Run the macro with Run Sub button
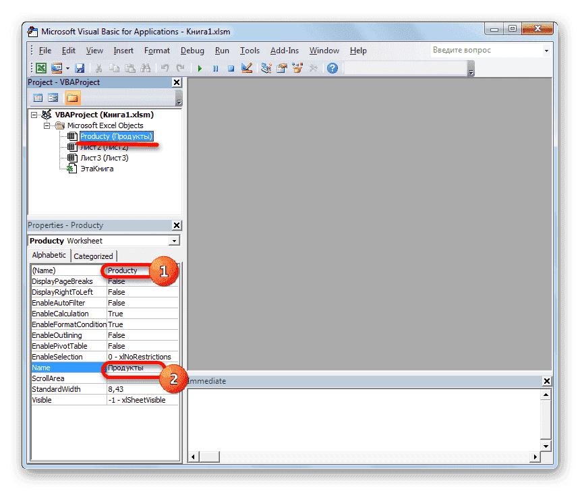580x491 pixels. pos(200,67)
